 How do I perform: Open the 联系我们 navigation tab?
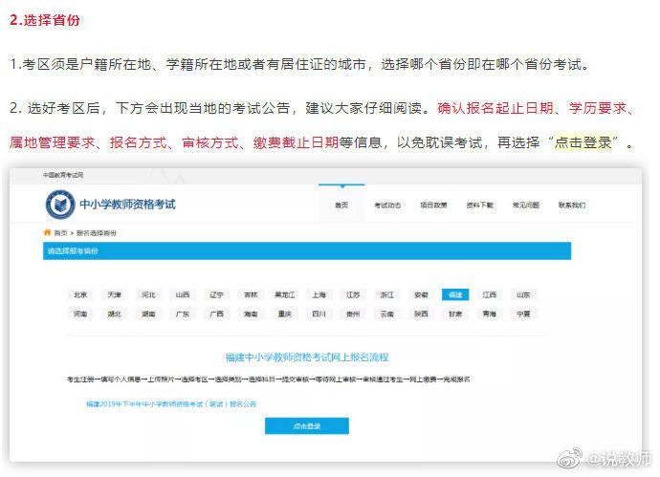572,205
